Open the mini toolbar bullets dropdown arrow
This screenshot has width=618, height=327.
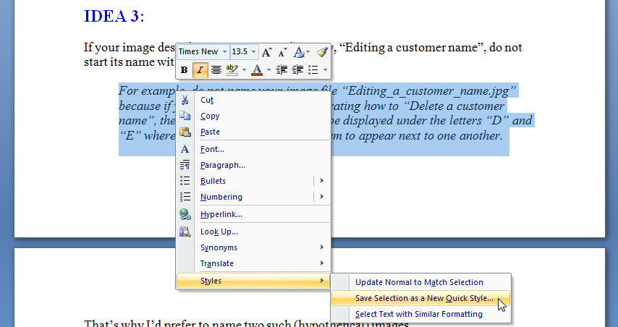click(x=325, y=70)
